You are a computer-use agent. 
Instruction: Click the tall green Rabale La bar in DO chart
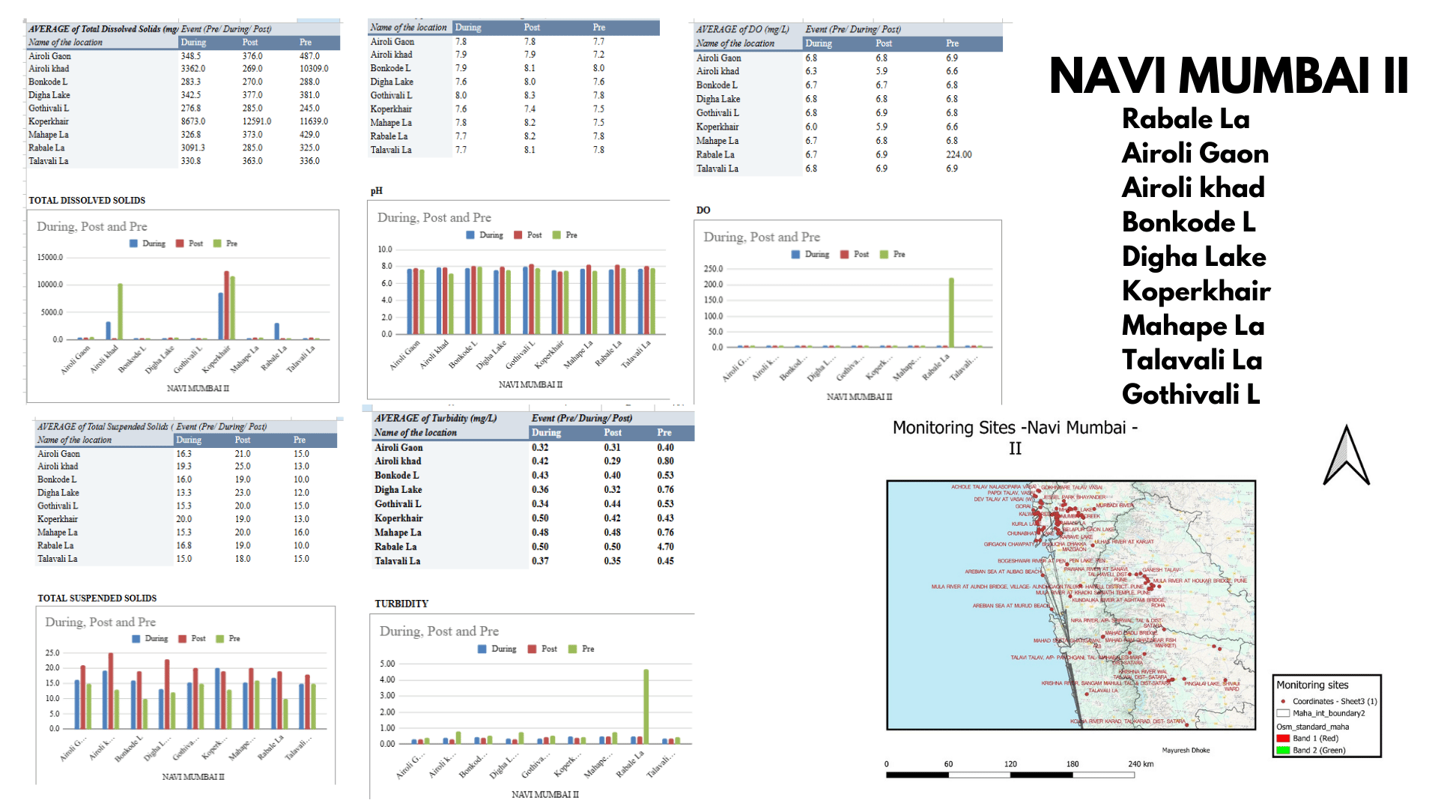[x=951, y=312]
